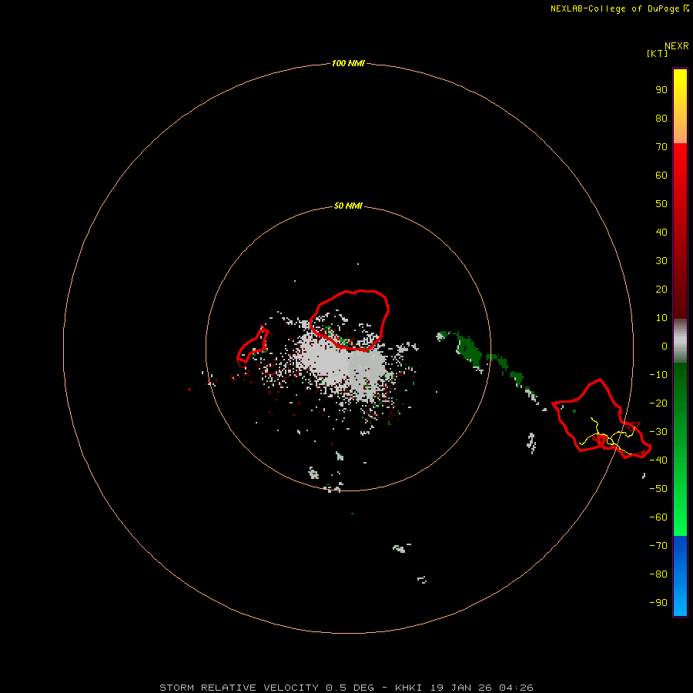
Task: Click the -50 scale value
Action: [658, 489]
